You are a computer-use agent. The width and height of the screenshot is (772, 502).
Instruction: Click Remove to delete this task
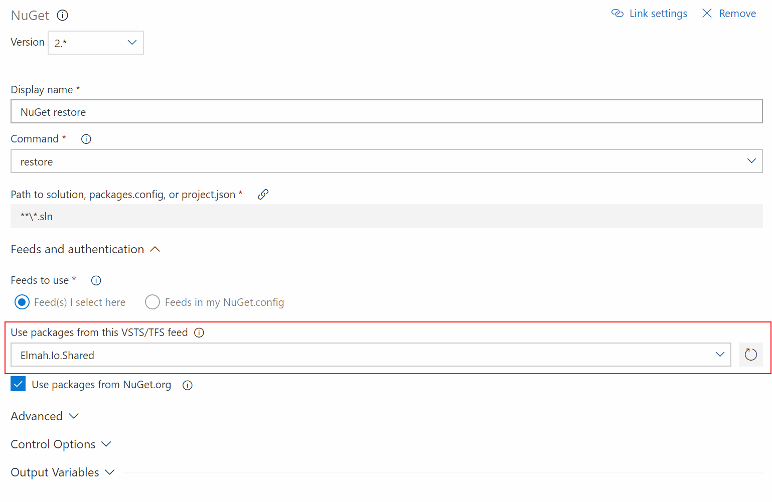pos(737,13)
